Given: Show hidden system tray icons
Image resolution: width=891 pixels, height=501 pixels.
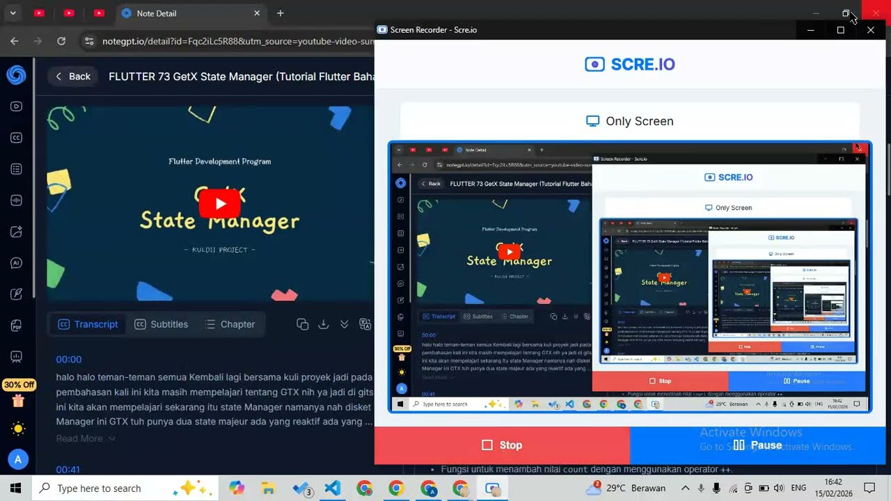Looking at the screenshot, I should (x=685, y=488).
